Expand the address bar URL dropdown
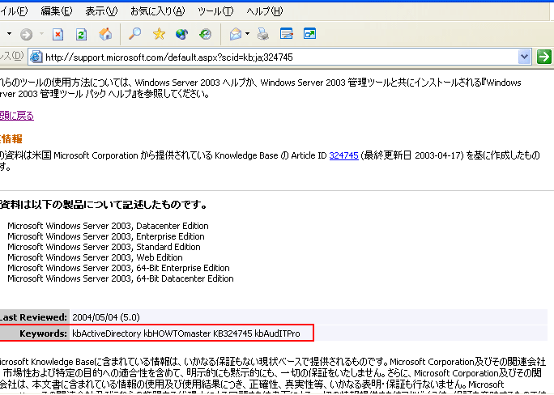Viewport: 554px width, 395px height. [x=524, y=57]
